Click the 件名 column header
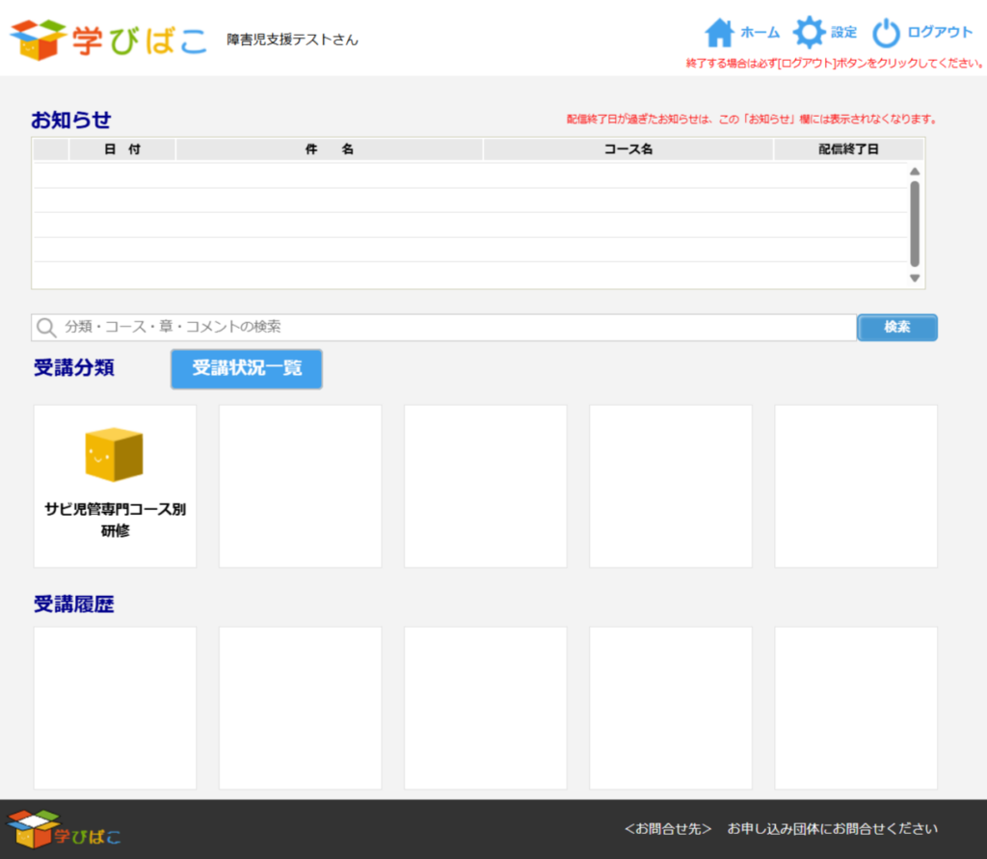 click(329, 149)
